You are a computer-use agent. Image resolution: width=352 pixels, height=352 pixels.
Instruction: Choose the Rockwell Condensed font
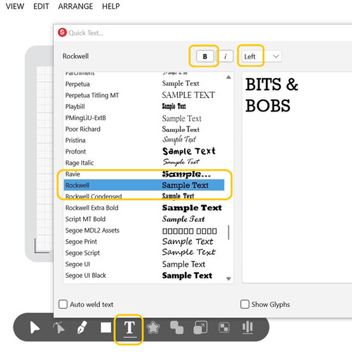pos(144,196)
